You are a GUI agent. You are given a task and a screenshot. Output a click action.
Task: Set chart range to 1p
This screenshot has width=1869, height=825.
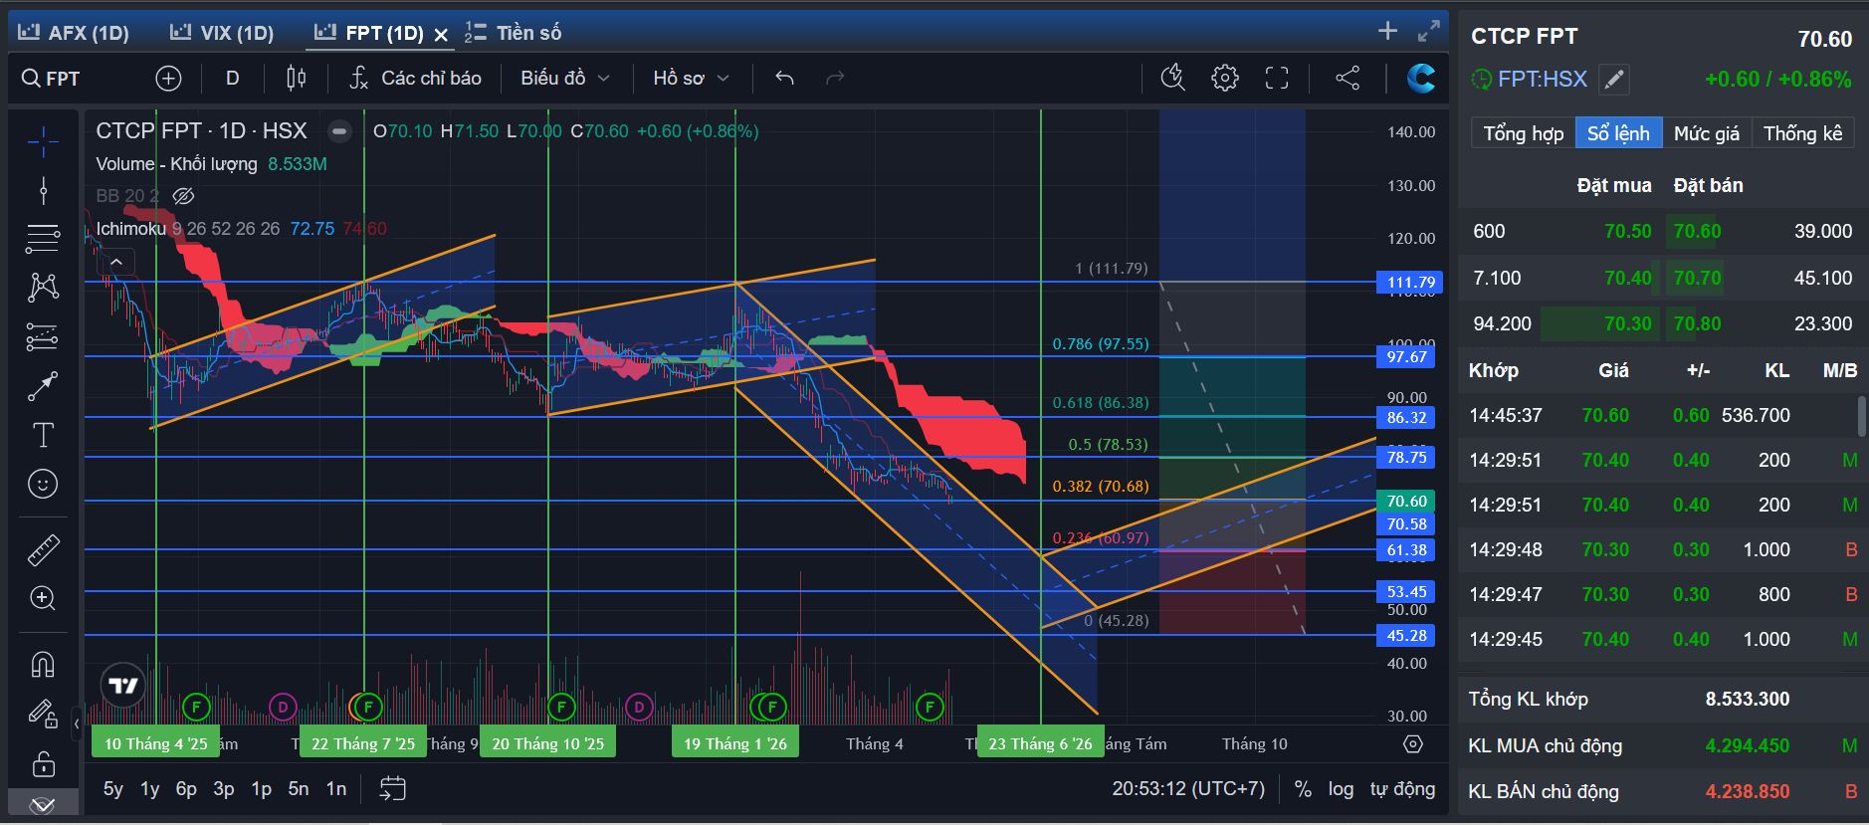click(262, 789)
